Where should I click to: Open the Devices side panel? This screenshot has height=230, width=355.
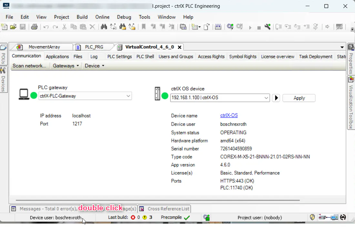[4, 80]
